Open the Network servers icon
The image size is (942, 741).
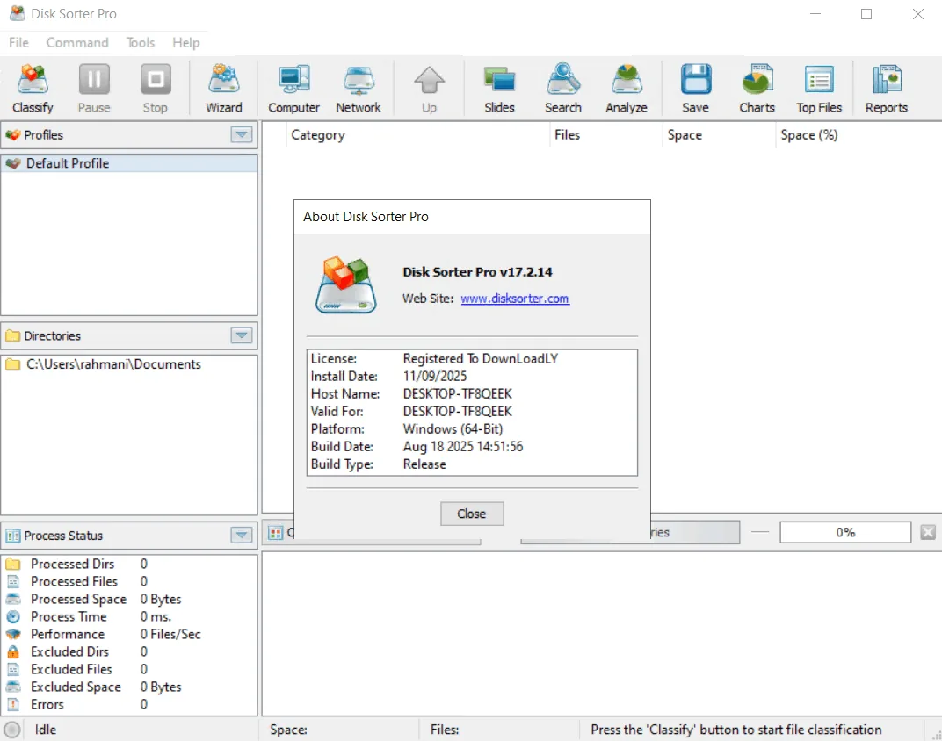tap(358, 88)
